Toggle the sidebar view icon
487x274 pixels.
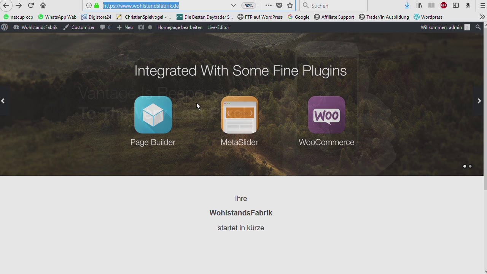456,5
